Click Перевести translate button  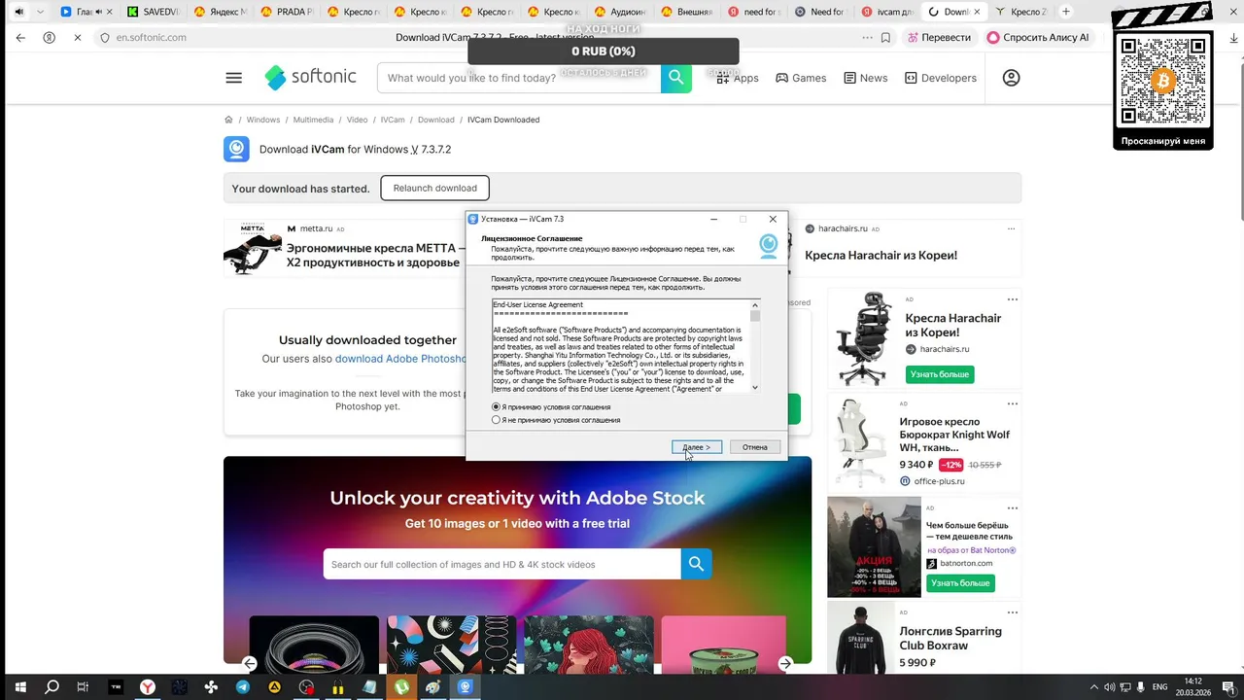938,37
